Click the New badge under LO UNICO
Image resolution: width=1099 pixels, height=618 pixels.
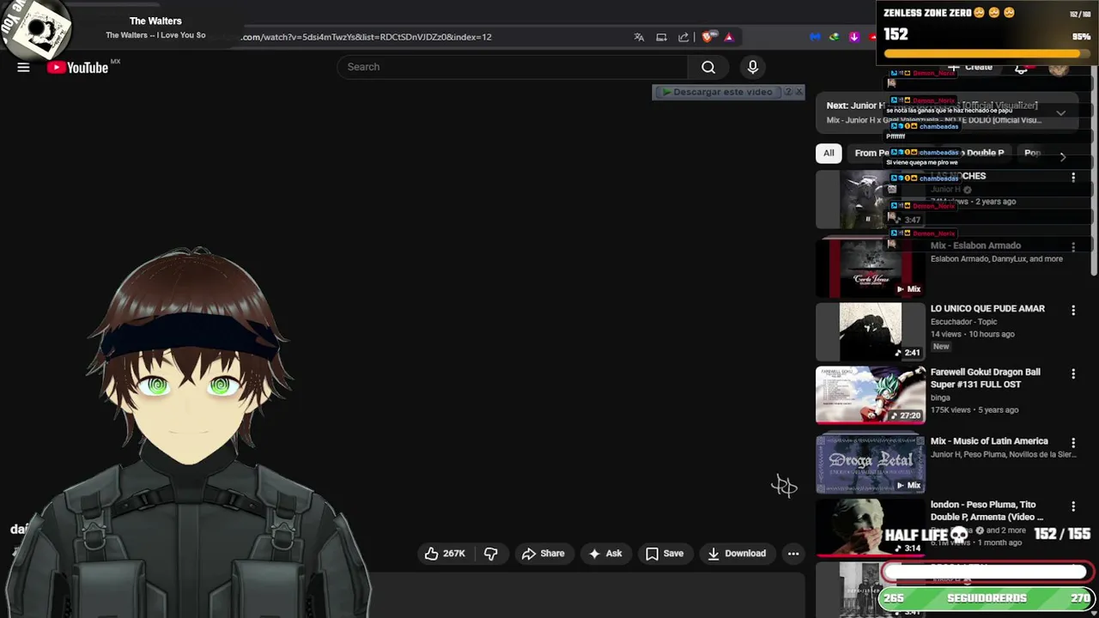coord(941,347)
